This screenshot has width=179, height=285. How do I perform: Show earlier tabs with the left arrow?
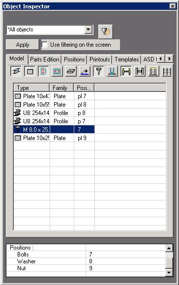click(161, 58)
